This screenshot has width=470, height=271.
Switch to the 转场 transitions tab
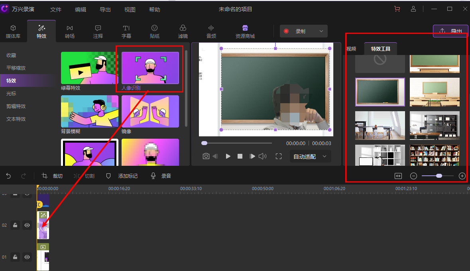coord(70,31)
